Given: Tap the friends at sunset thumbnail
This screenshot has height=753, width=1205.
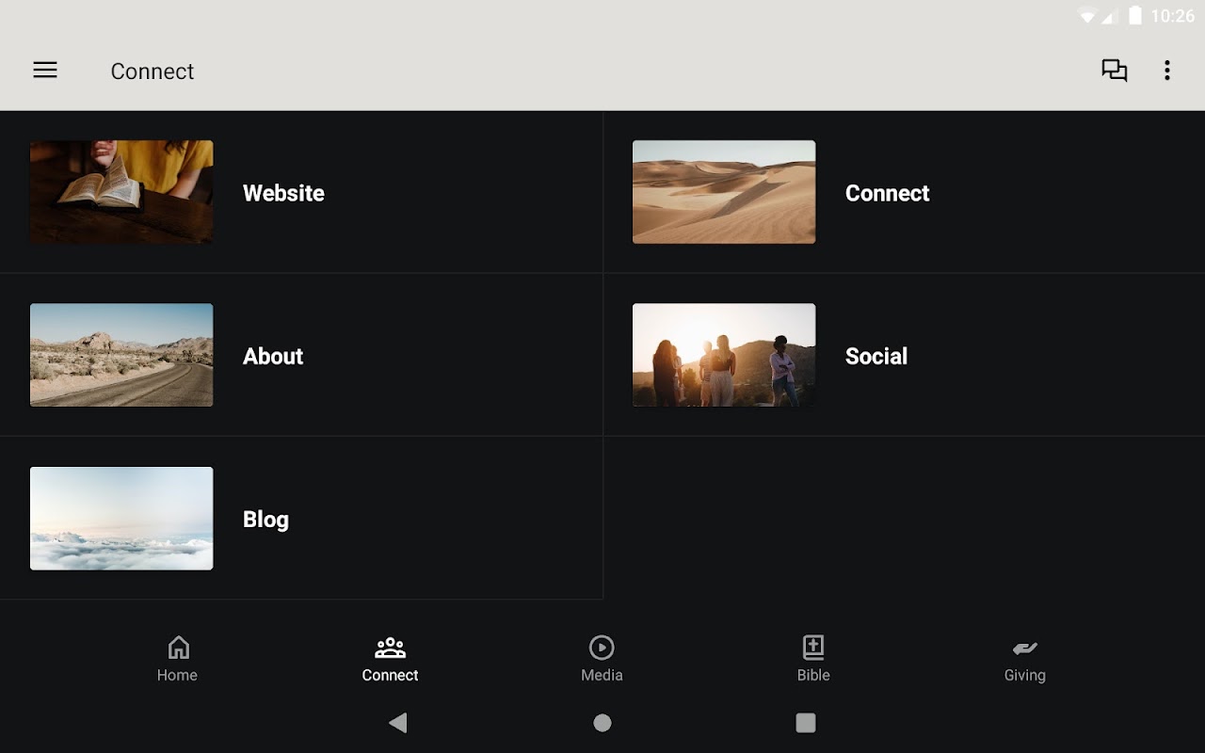Looking at the screenshot, I should pos(724,355).
